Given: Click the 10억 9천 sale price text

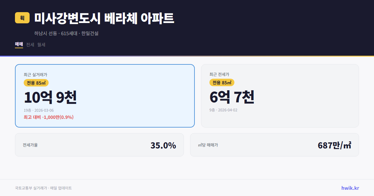Looking at the screenshot, I should [x=50, y=98].
